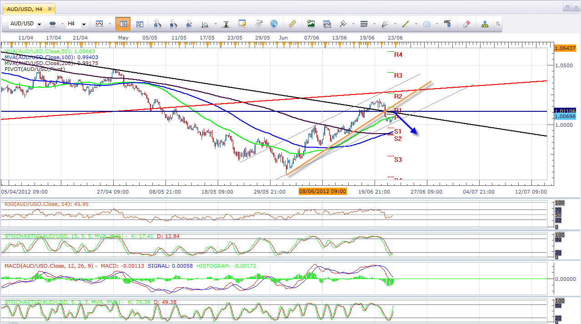Open dropdown arrow beside pitchfork tool
581x324 pixels.
[353, 24]
